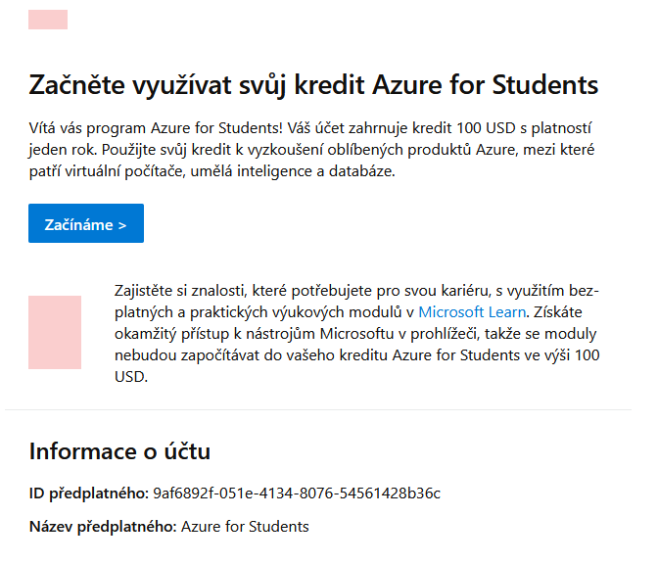Click 'okamžitý přístup' in the Learn paragraph
Viewport: 658px width, 564px height.
click(172, 334)
